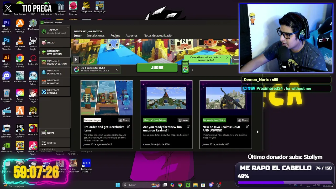Open the Pre-order Dungeons II news thumbnail
The width and height of the screenshot is (336, 189).
tap(107, 98)
